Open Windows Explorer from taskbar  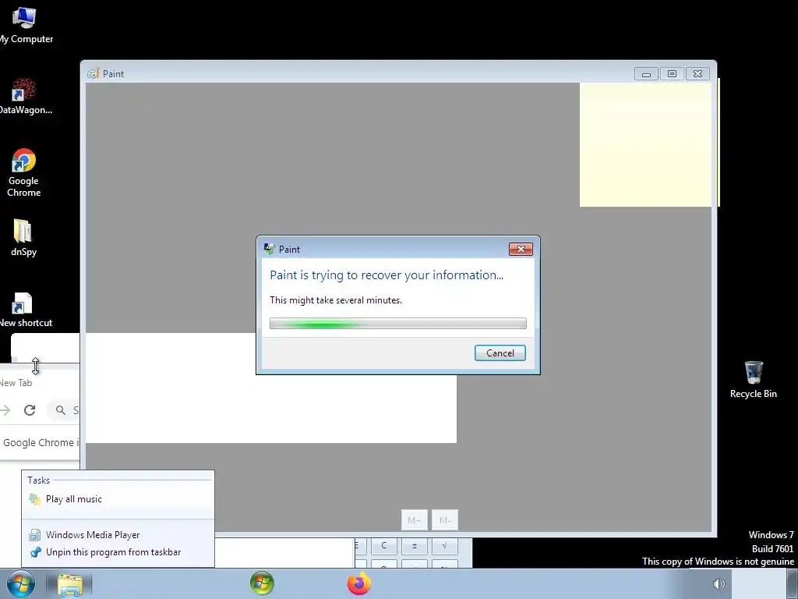pyautogui.click(x=69, y=584)
